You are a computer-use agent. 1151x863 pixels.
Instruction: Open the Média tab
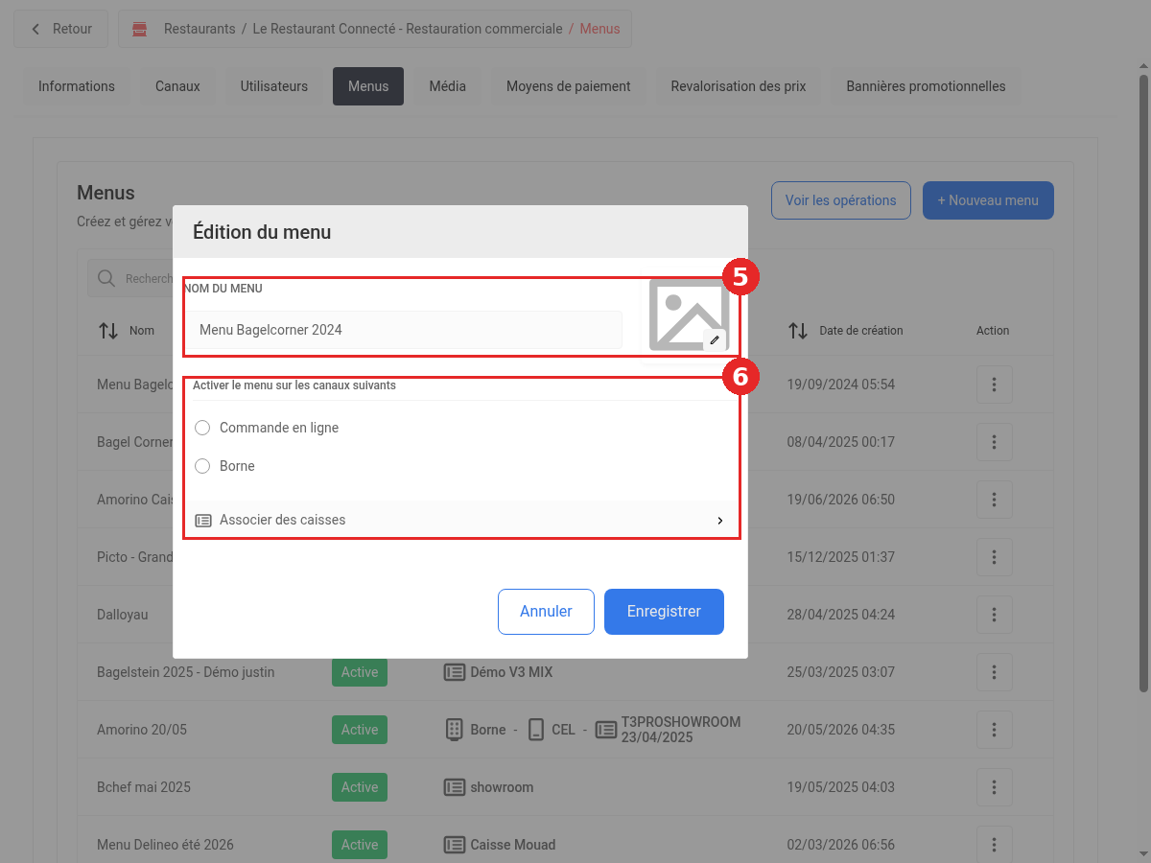(447, 86)
